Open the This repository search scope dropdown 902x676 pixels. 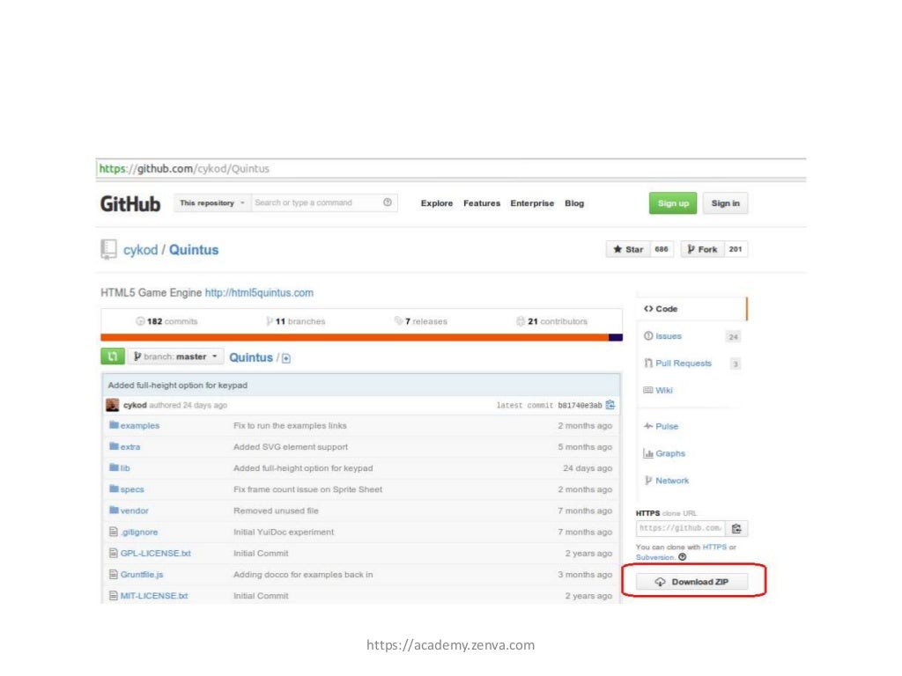pos(212,203)
